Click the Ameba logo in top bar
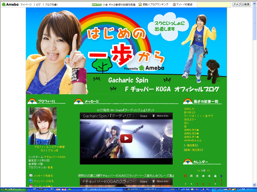Screen dimensions: 257x192 coord(10,4)
